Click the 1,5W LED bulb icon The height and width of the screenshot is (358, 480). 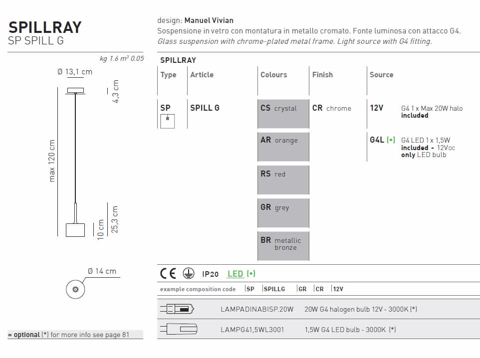click(x=178, y=329)
